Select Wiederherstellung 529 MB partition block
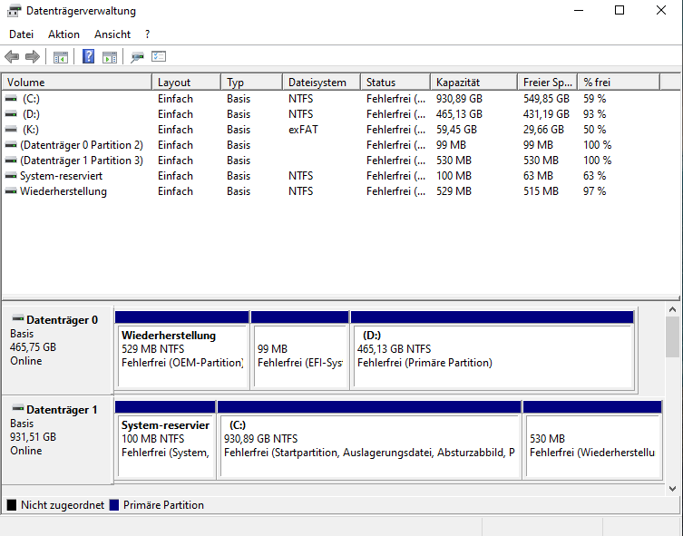683x536 pixels. tap(182, 350)
